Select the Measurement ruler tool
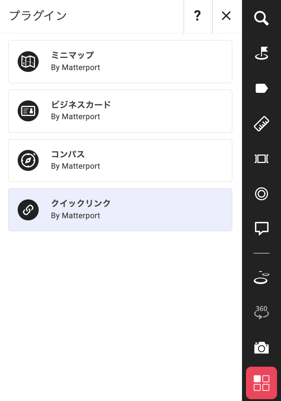The height and width of the screenshot is (401, 281). (x=261, y=124)
